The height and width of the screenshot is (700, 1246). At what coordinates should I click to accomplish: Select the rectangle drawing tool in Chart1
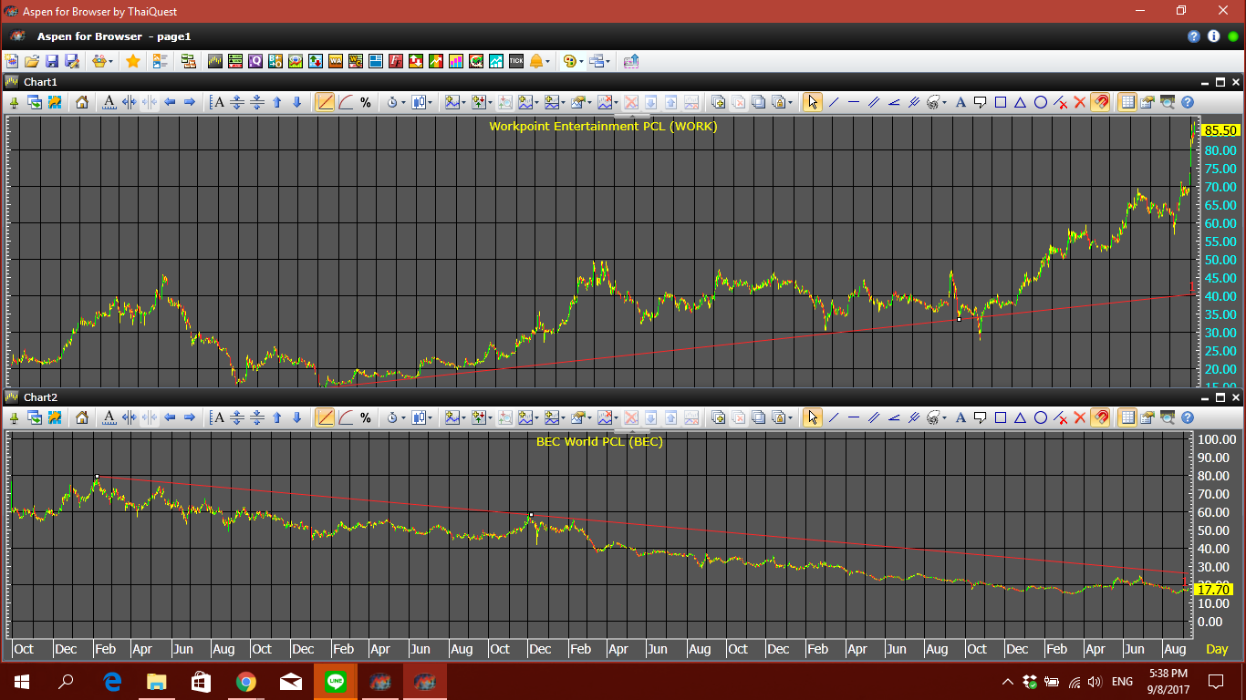pyautogui.click(x=1001, y=102)
